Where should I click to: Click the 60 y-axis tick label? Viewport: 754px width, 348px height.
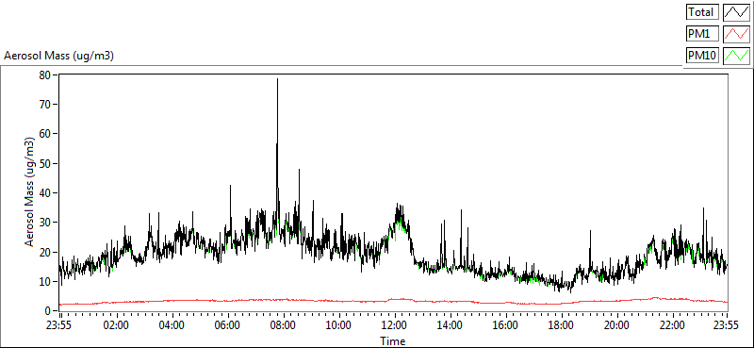(x=45, y=134)
